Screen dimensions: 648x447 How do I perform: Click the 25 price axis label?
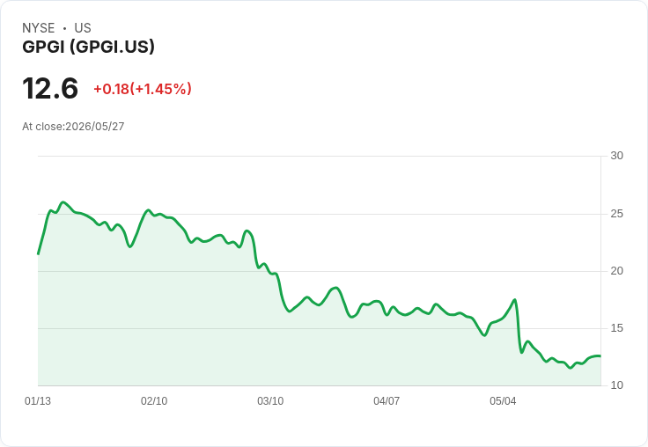[616, 214]
